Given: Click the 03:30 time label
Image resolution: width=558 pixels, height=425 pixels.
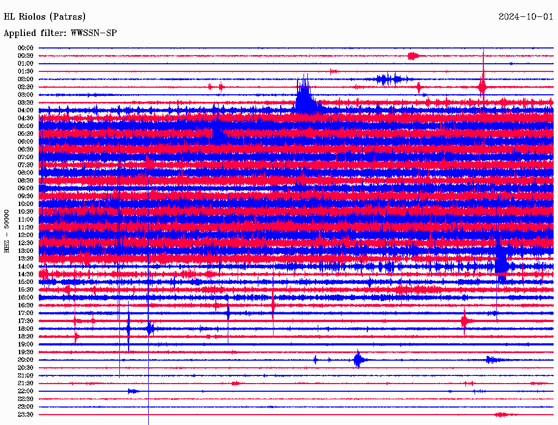Looking at the screenshot, I should (x=26, y=102).
